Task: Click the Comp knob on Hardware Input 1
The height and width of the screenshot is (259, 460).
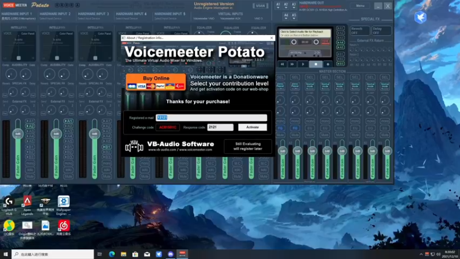Action: pos(11,74)
